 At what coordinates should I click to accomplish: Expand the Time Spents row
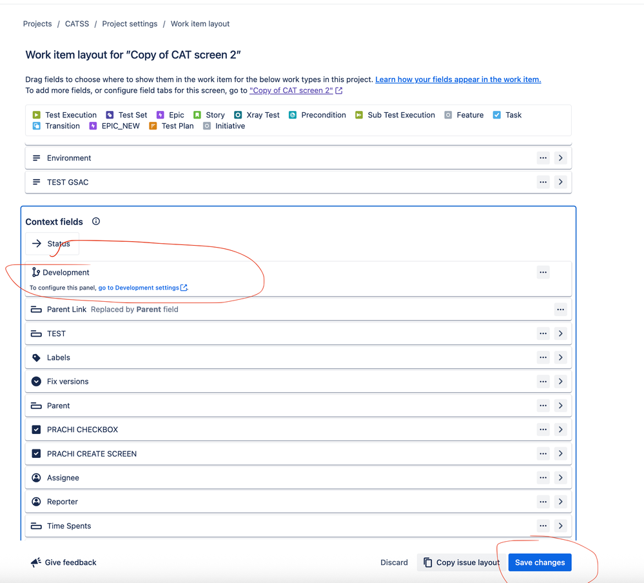point(560,526)
